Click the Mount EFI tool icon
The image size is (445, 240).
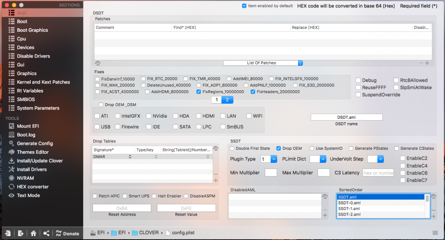tap(11, 126)
